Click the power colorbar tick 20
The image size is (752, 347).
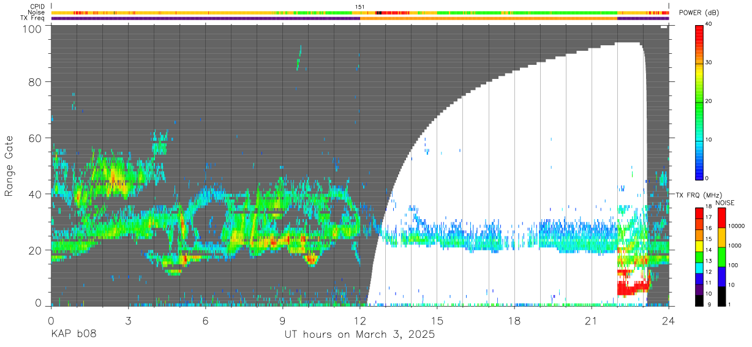coord(708,101)
